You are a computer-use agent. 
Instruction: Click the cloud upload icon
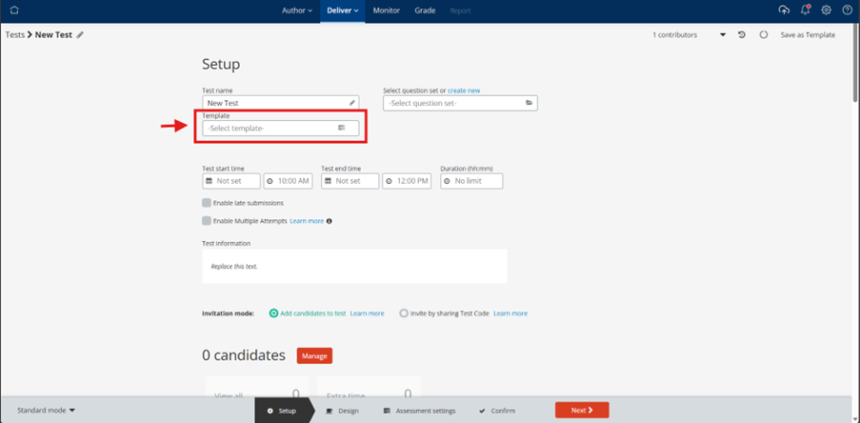pyautogui.click(x=785, y=10)
